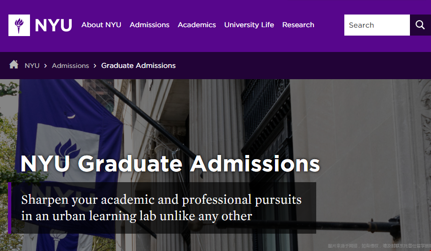Click the search magnifier icon
431x251 pixels.
click(x=420, y=25)
